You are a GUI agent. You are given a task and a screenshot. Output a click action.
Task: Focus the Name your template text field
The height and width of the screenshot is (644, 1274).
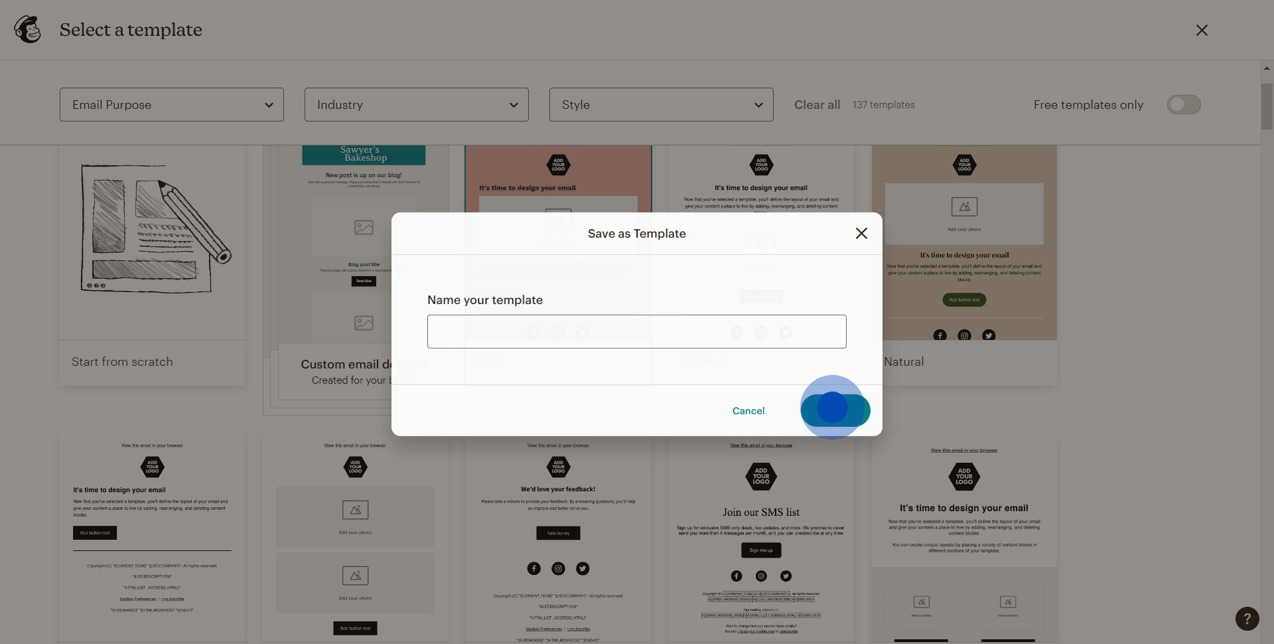tap(636, 331)
